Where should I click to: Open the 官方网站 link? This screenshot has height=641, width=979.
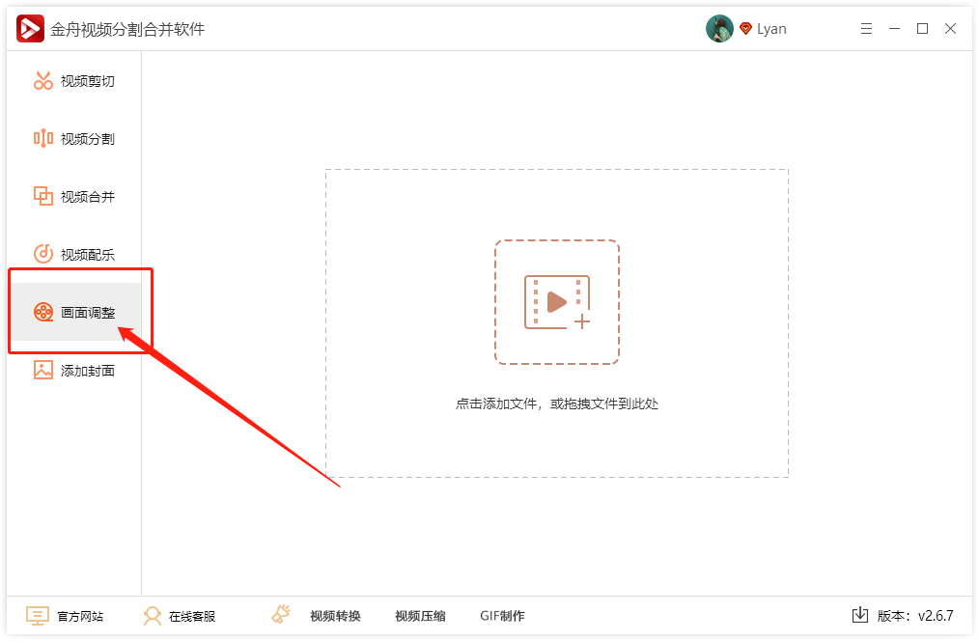pos(80,617)
